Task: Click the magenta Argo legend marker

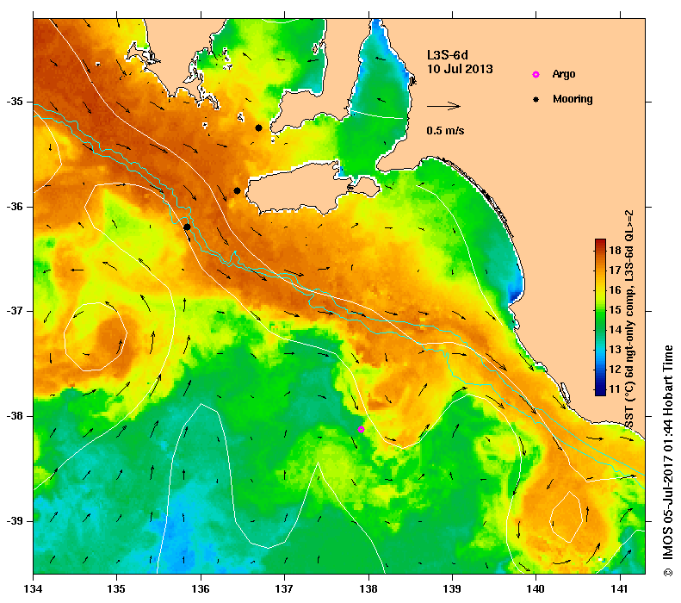Action: click(x=536, y=75)
